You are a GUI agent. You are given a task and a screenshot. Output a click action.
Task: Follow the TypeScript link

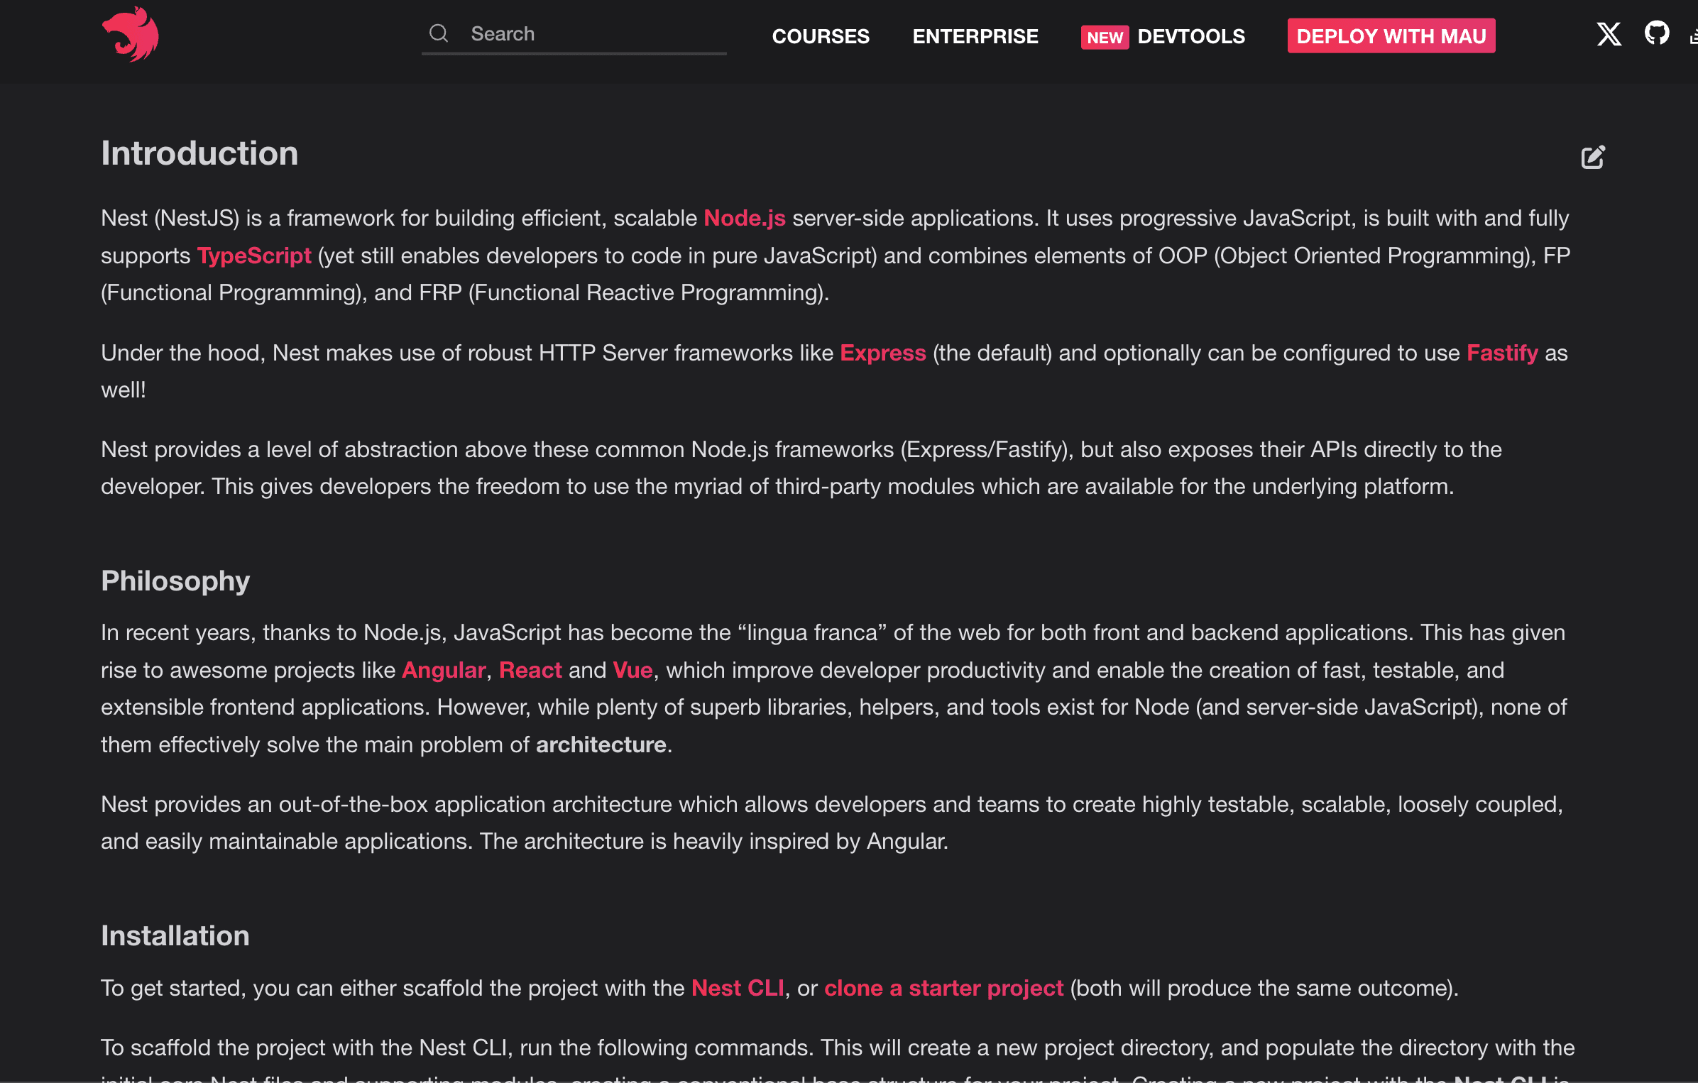coord(254,255)
